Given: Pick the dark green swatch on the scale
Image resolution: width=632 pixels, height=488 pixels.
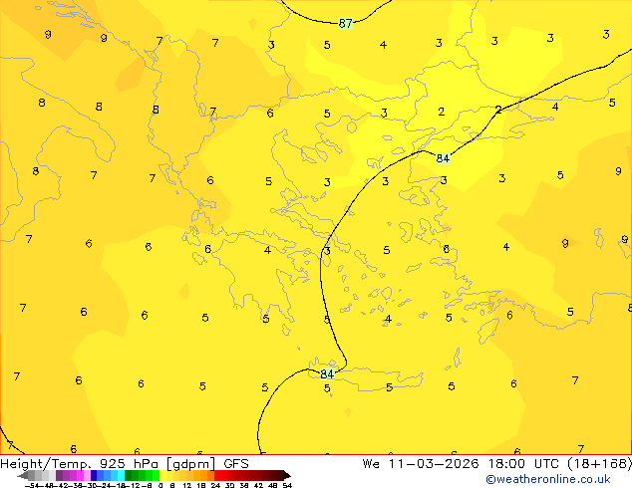Looking at the screenshot, I should pyautogui.click(x=129, y=475).
